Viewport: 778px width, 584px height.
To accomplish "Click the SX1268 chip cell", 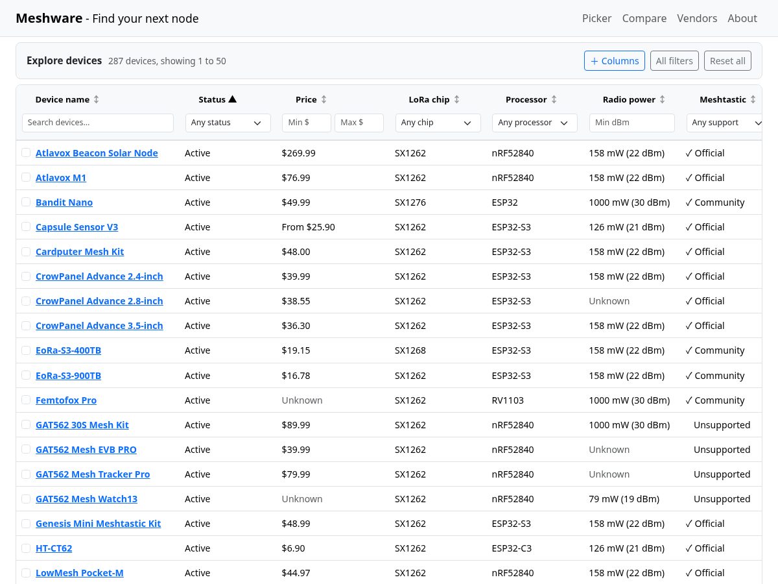I will [x=410, y=350].
